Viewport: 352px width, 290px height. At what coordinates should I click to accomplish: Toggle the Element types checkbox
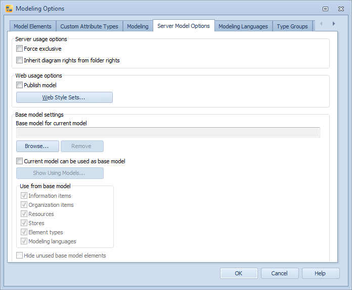24,232
